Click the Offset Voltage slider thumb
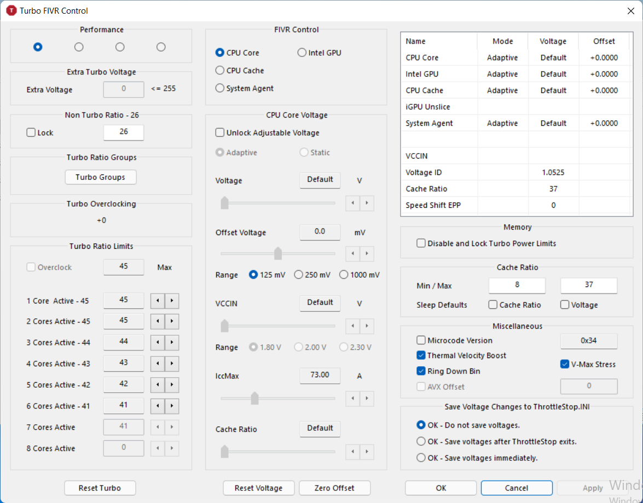The image size is (643, 503). 278,254
